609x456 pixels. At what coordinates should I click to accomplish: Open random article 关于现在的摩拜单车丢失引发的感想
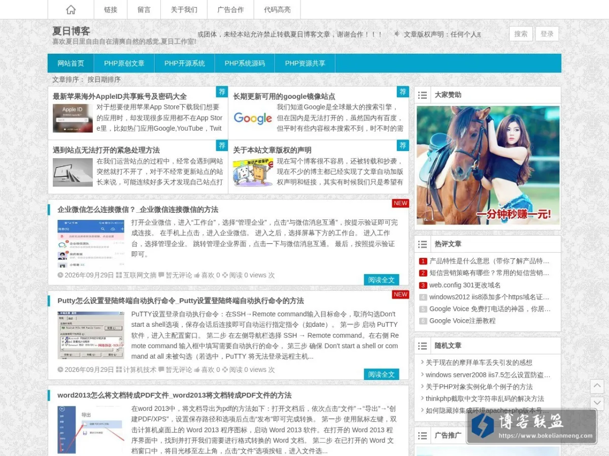(479, 363)
